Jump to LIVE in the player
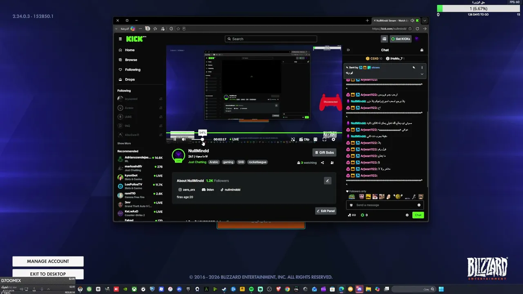The width and height of the screenshot is (523, 294). (x=234, y=139)
